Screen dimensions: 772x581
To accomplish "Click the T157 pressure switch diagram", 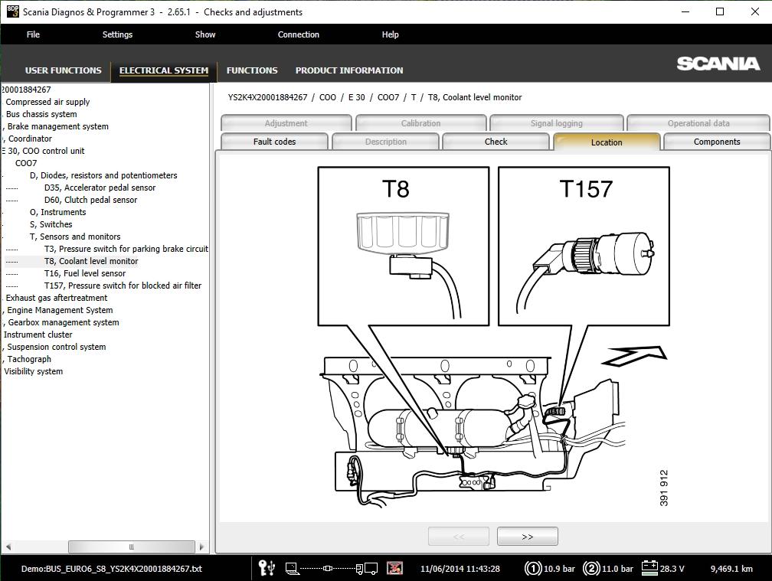I will 584,246.
